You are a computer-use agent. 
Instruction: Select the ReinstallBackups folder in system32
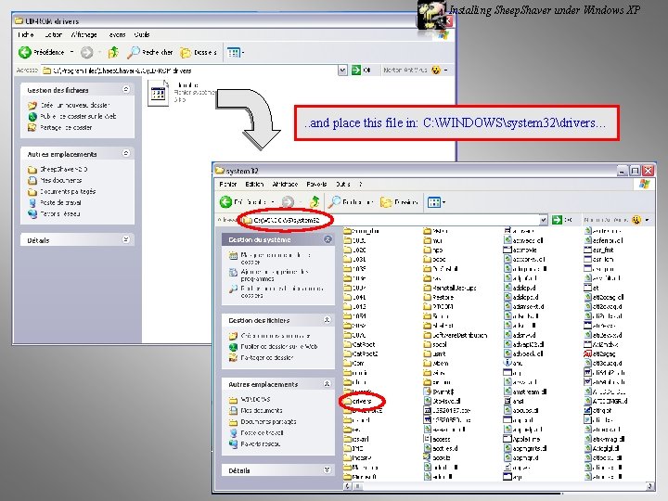click(450, 288)
